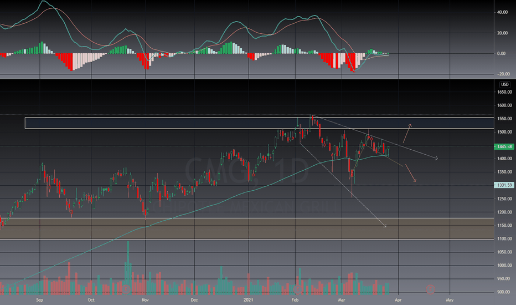
Task: Click the Mar label on time axis
Action: coord(342,300)
